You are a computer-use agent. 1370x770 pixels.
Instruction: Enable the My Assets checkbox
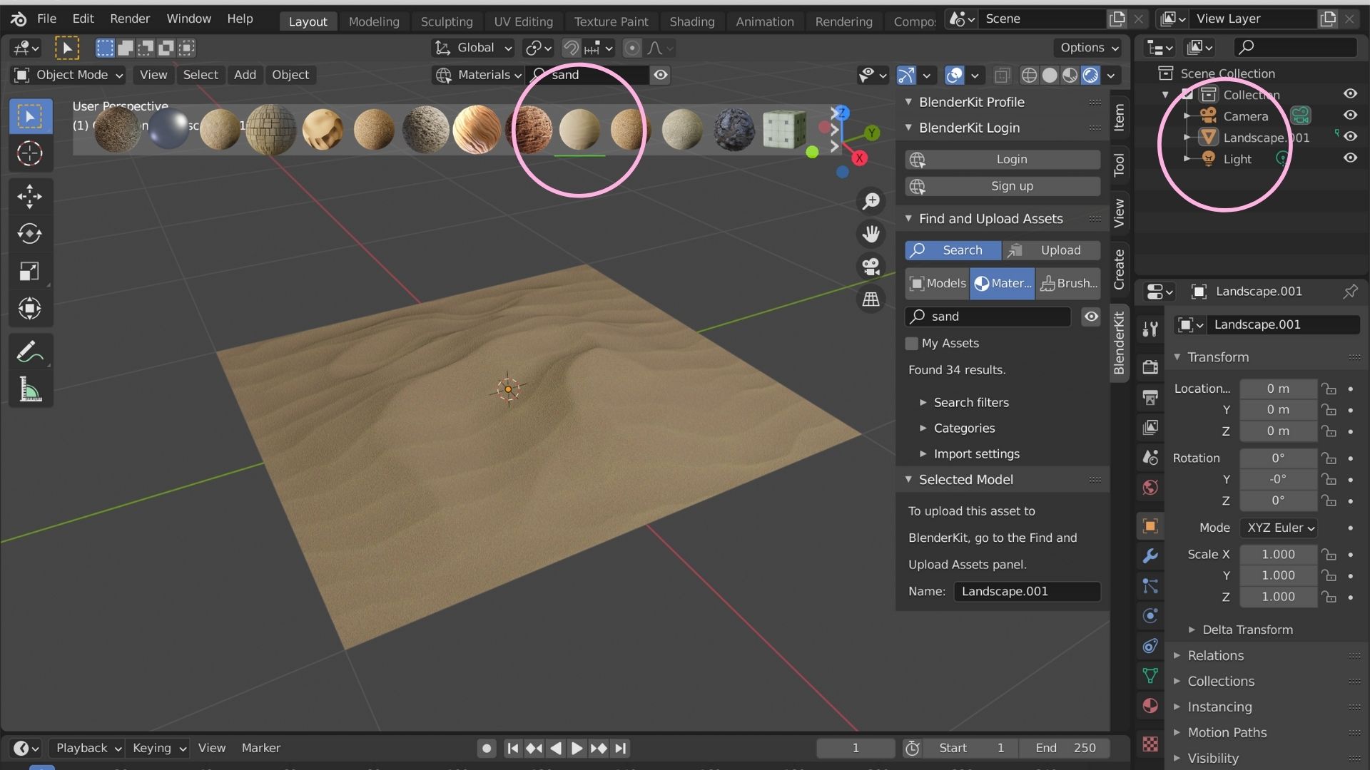[x=912, y=344]
